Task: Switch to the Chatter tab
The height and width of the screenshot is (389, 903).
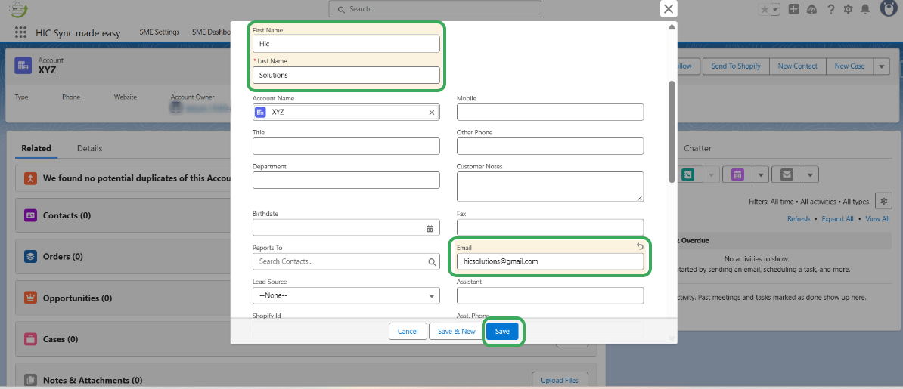Action: (697, 148)
